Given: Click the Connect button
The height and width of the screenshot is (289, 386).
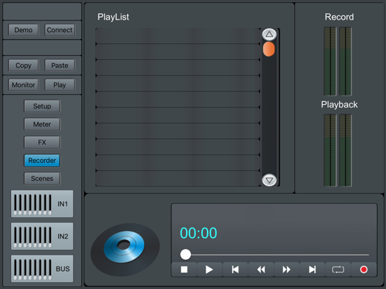Looking at the screenshot, I should [x=59, y=30].
